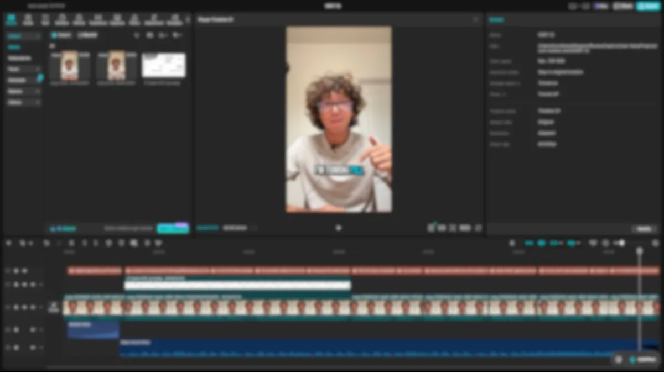Redo the edit in timeline toolbar
Screen dimensions: 664x373
[x=59, y=243]
